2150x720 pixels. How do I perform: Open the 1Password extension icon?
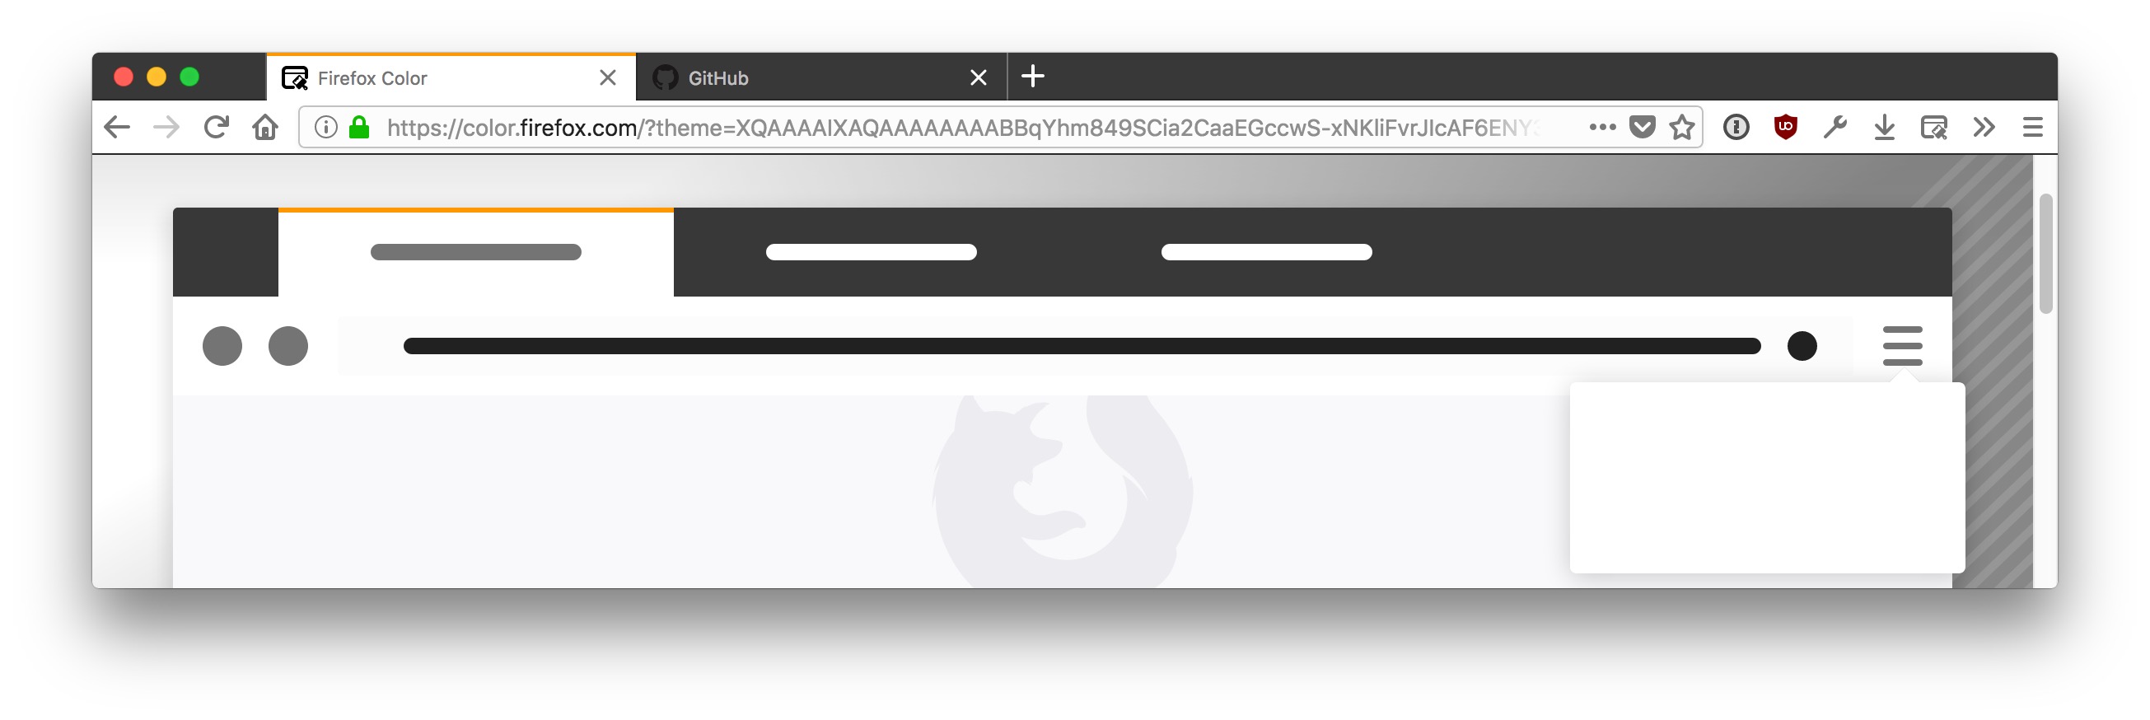coord(1736,128)
